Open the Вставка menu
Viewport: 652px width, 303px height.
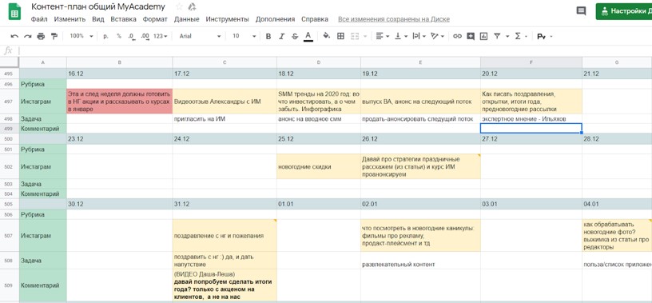click(123, 19)
